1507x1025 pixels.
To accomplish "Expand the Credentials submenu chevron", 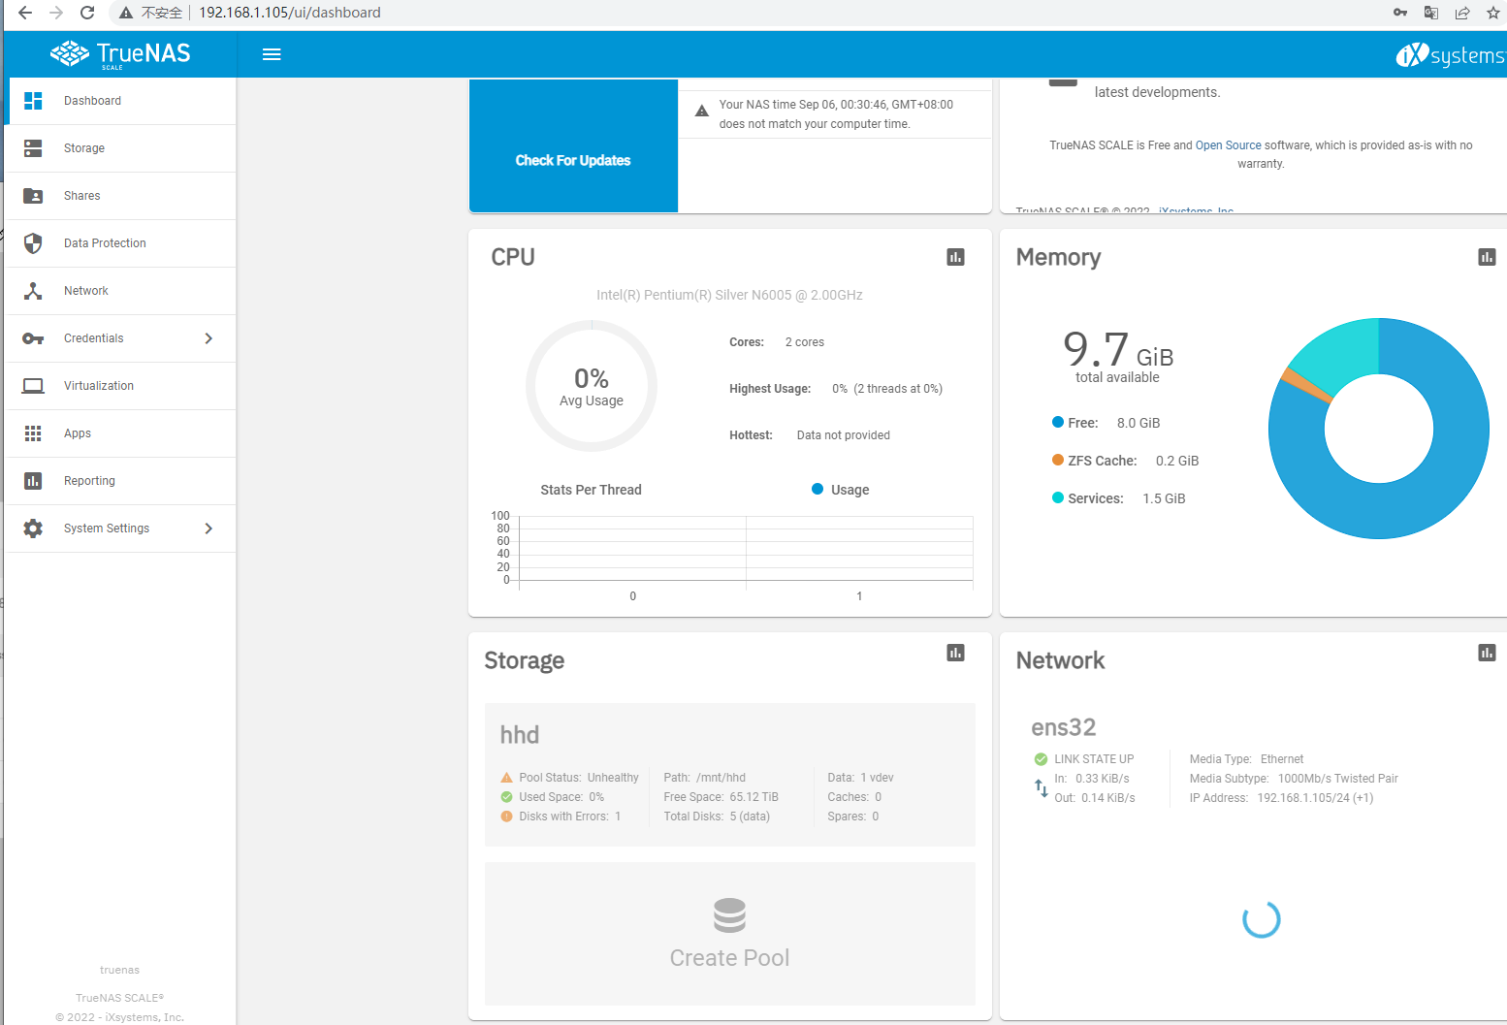I will tap(208, 338).
